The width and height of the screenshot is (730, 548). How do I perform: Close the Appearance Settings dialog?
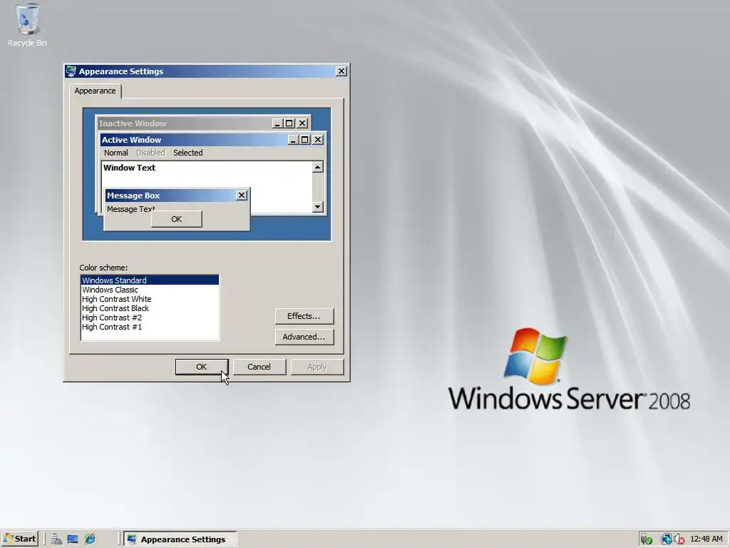coord(341,71)
